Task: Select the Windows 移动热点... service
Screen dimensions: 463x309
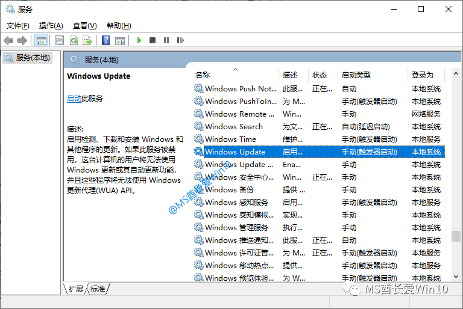Action: tap(319, 265)
